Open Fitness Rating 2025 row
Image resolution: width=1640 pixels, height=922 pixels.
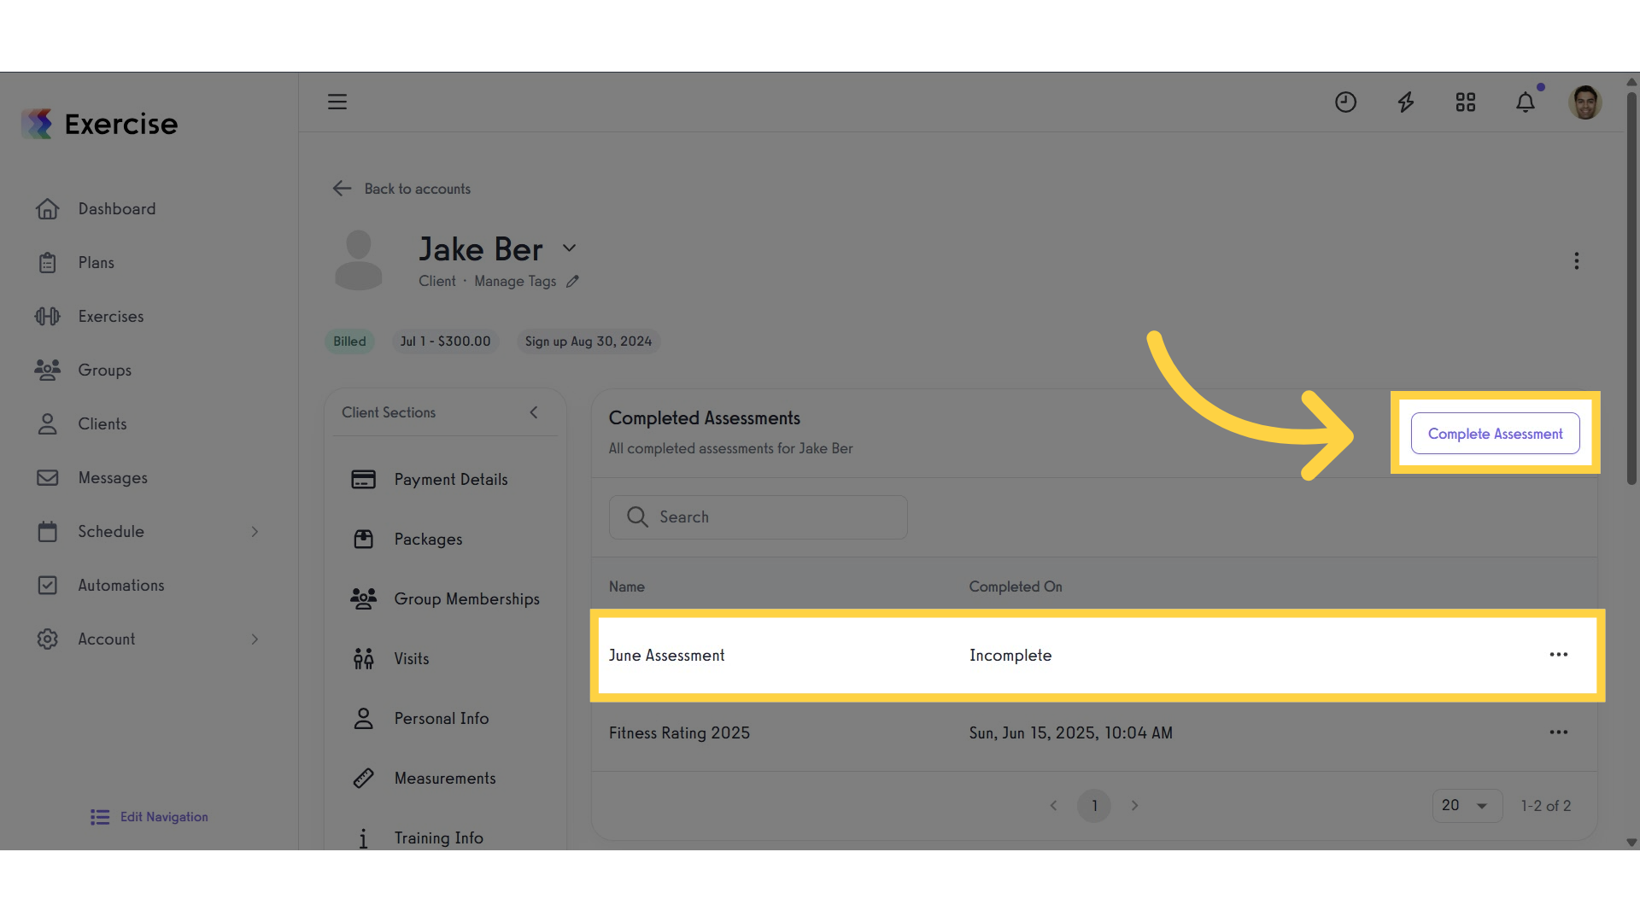coord(1094,733)
